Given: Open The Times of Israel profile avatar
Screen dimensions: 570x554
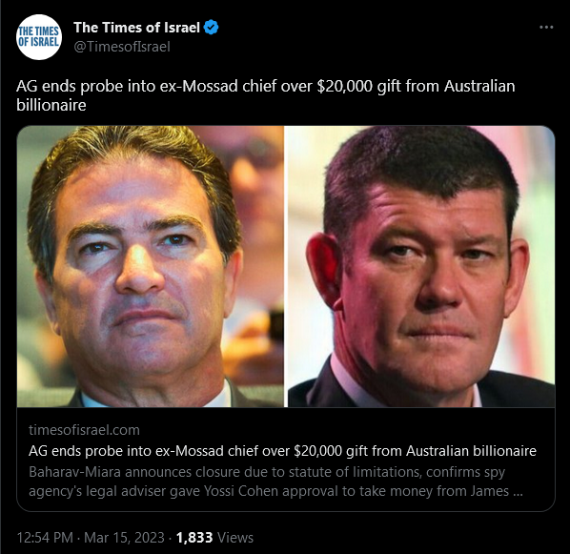Looking at the screenshot, I should click(39, 37).
